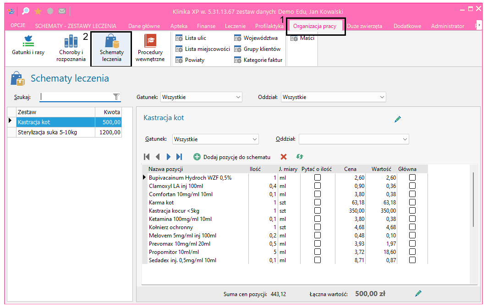Switch to the Duże zwierzęta tab
Viewport: 488px width, 308px height.
coord(364,26)
